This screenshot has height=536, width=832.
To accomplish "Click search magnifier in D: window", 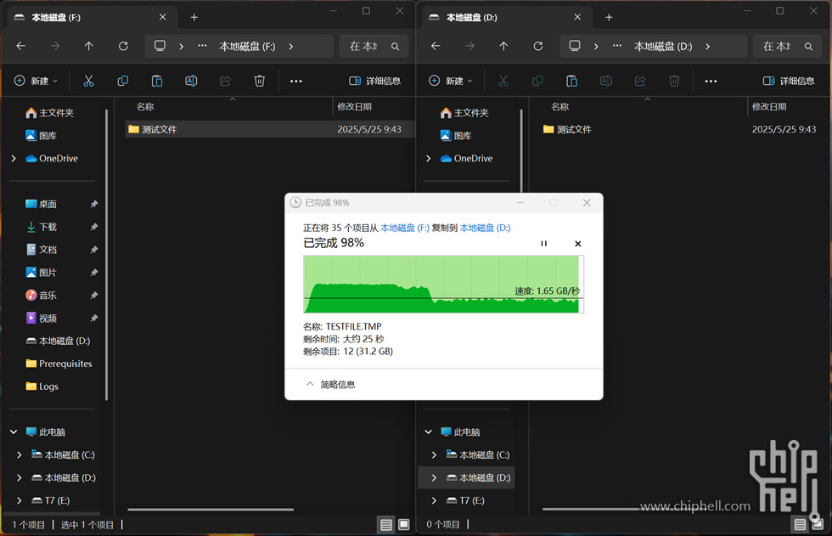I will (808, 47).
